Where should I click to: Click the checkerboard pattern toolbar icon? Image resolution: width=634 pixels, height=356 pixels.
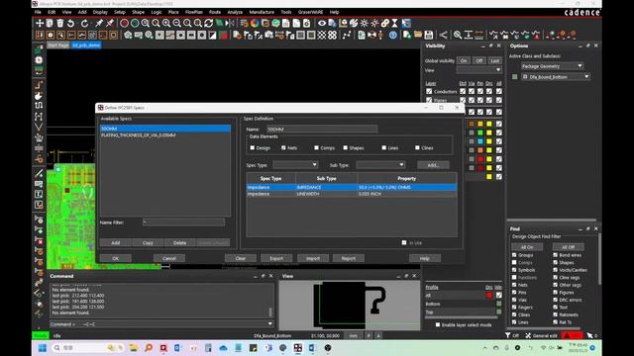click(321, 36)
